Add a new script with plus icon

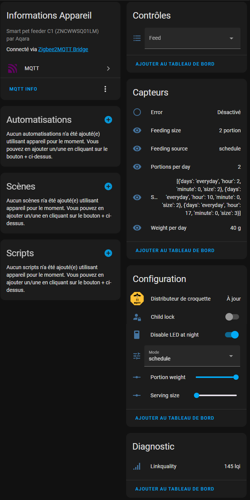click(x=108, y=253)
